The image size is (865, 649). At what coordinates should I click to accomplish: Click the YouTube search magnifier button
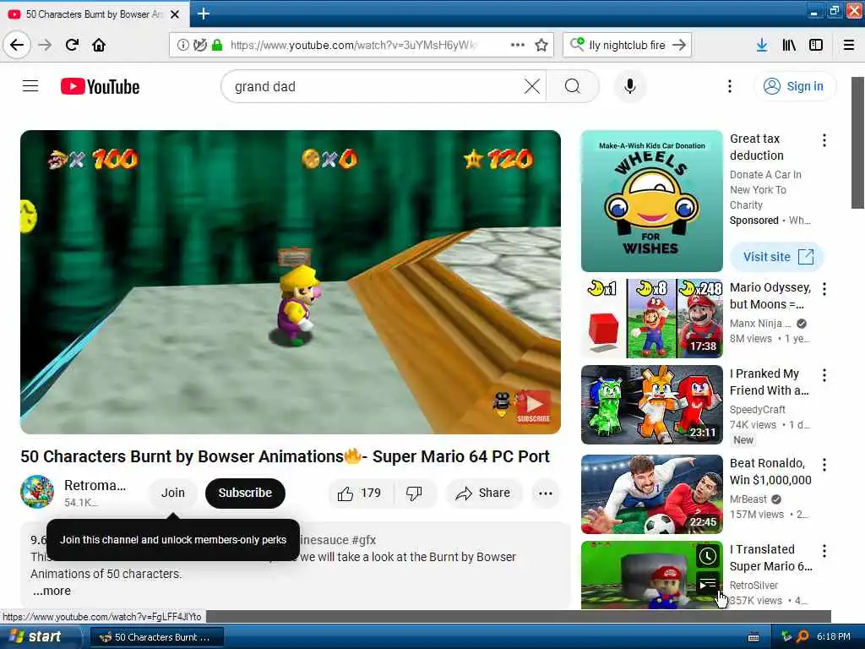tap(573, 86)
